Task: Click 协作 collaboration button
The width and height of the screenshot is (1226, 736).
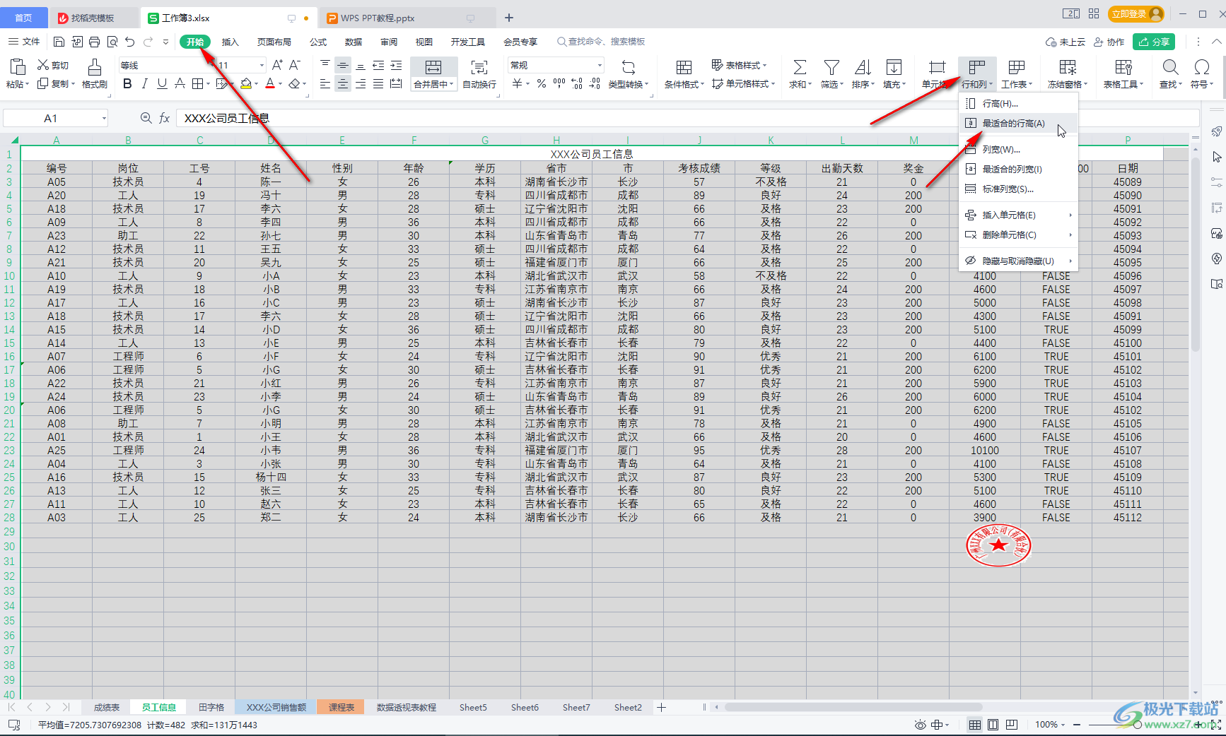Action: click(x=1109, y=42)
